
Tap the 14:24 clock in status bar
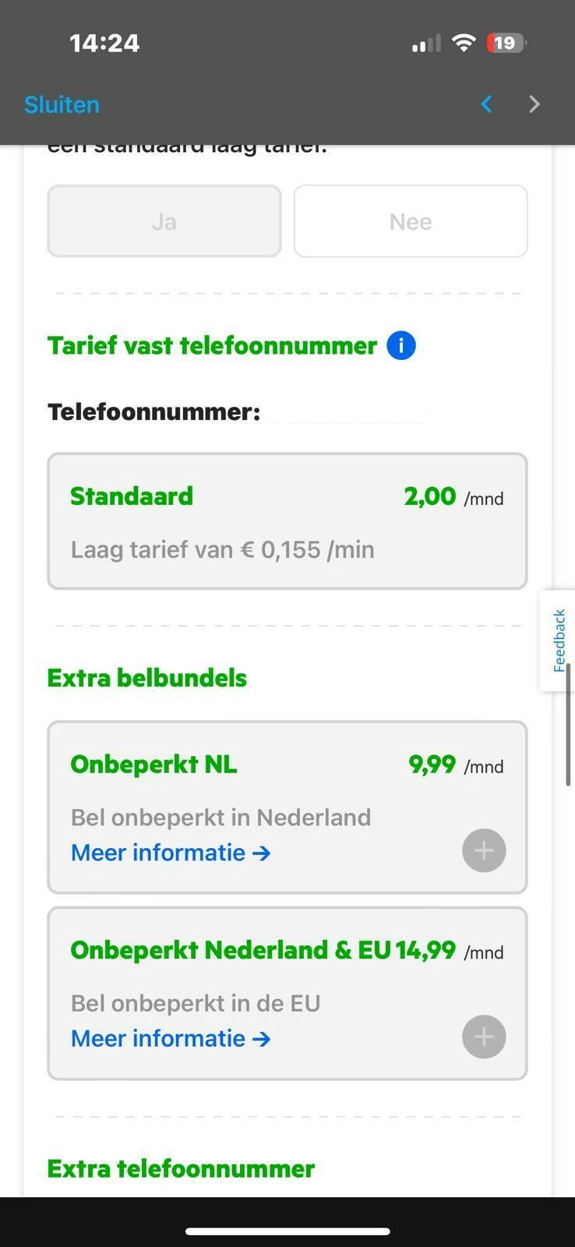pyautogui.click(x=104, y=43)
